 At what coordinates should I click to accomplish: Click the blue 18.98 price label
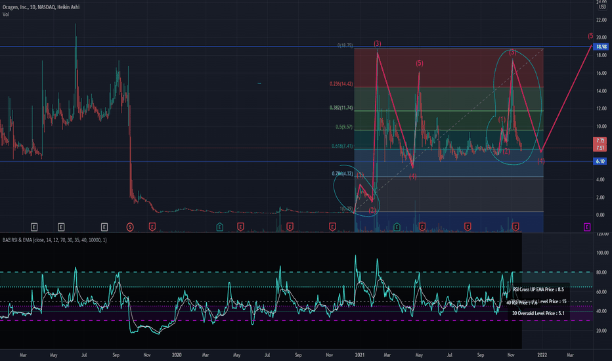tap(600, 47)
